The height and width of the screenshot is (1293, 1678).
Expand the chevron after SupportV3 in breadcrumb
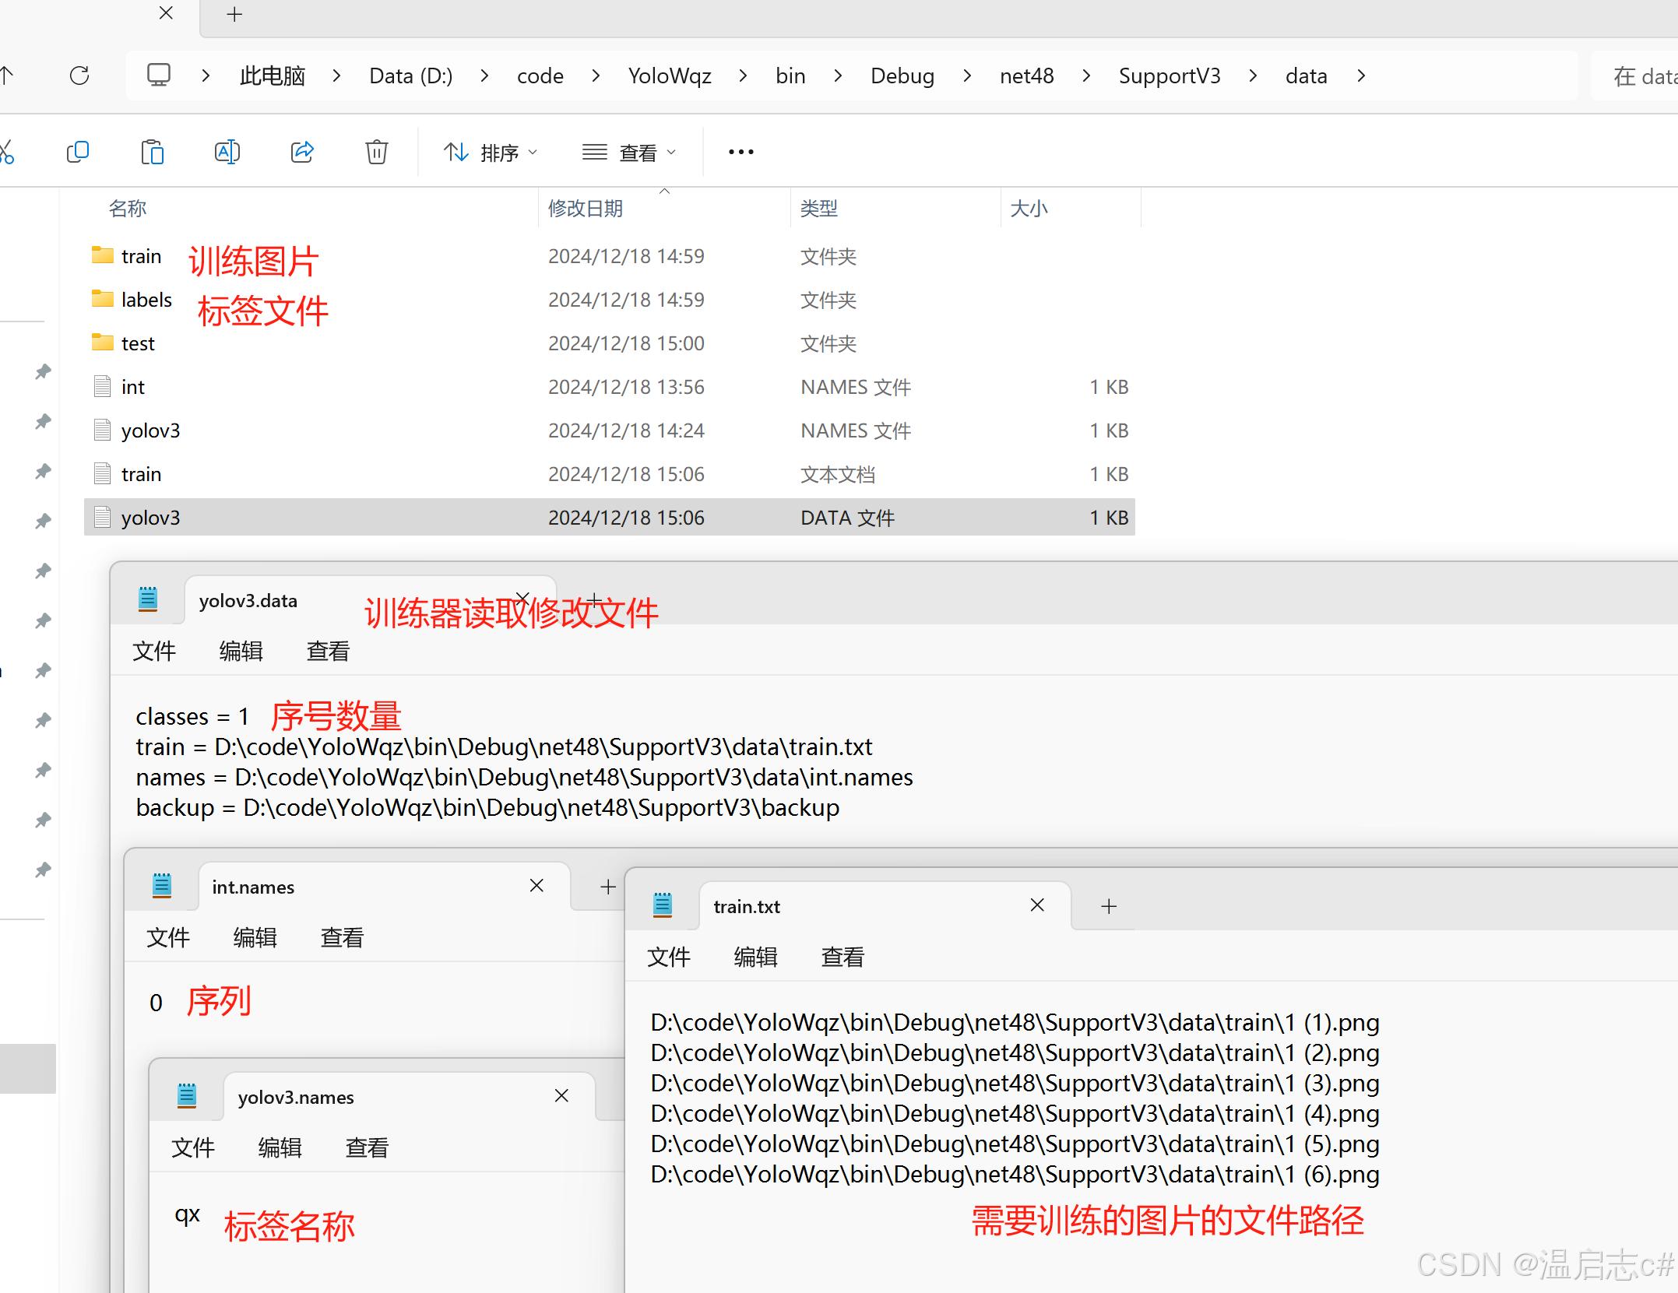pyautogui.click(x=1253, y=76)
